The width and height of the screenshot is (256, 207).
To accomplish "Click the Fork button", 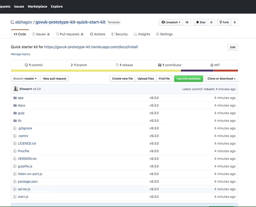I will [x=224, y=22].
